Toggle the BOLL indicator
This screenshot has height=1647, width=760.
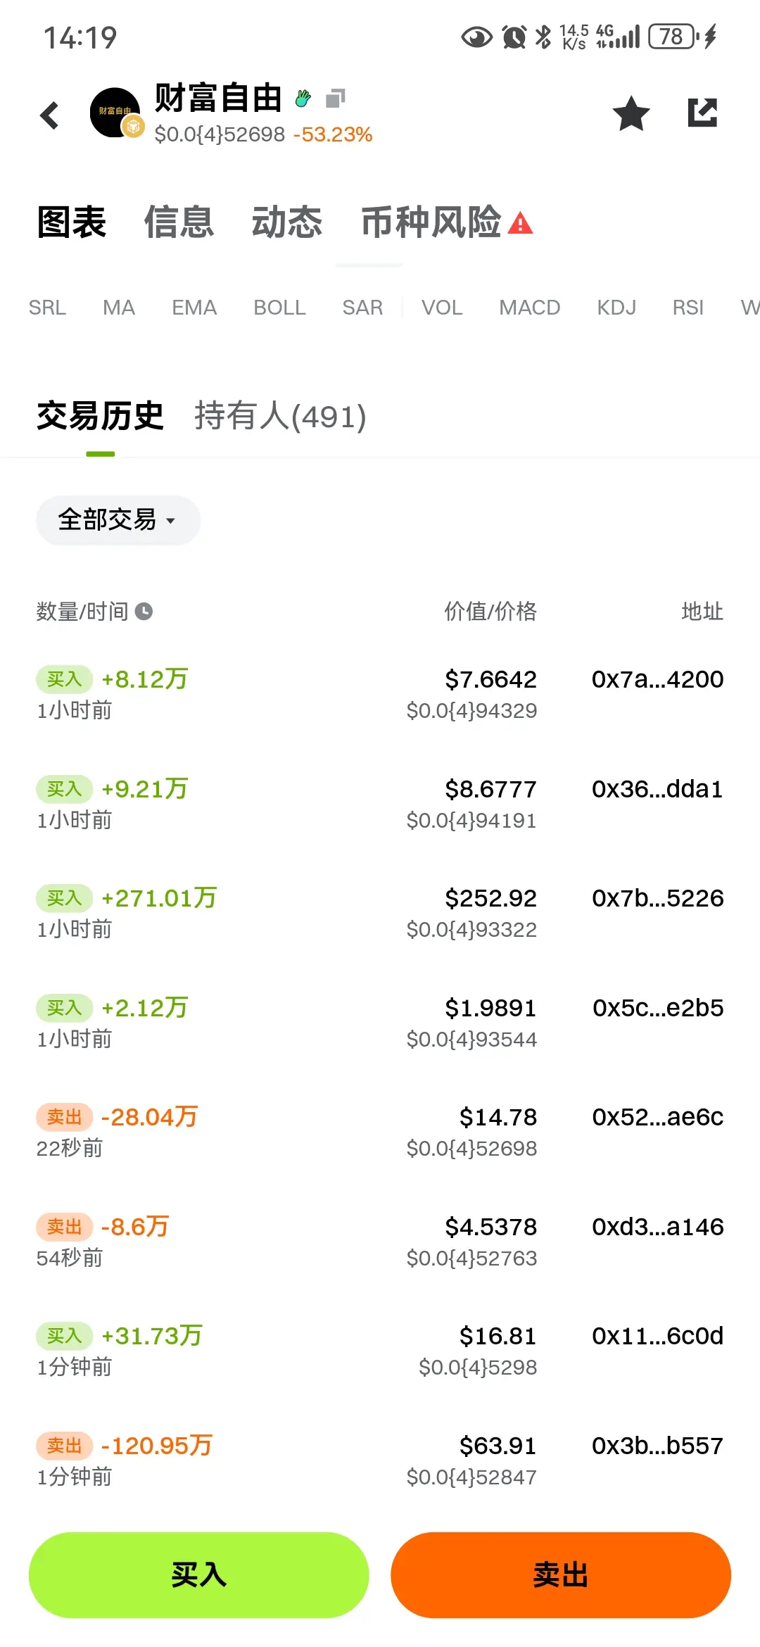279,308
